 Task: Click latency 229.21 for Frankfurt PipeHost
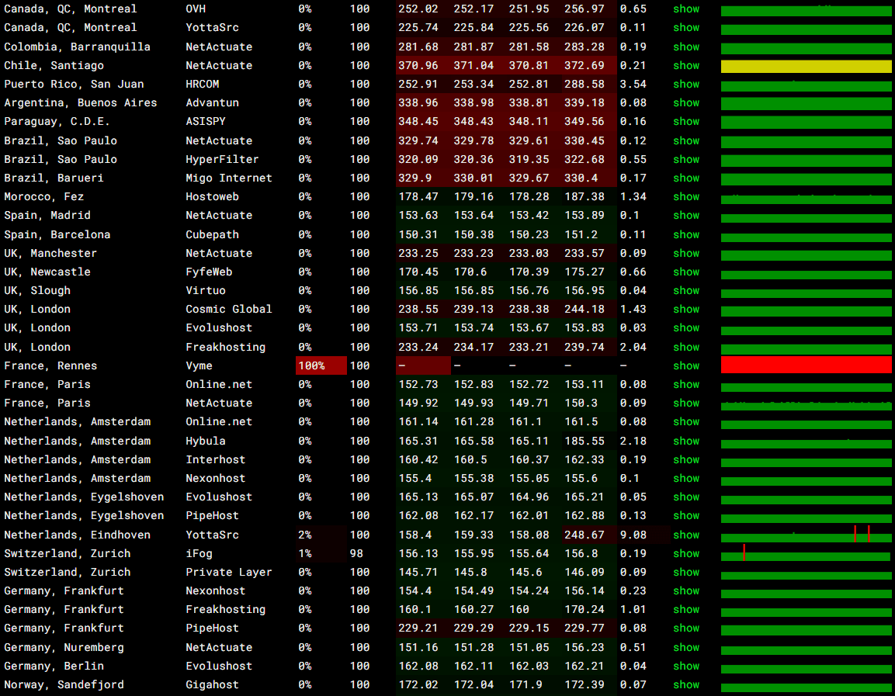coord(418,628)
